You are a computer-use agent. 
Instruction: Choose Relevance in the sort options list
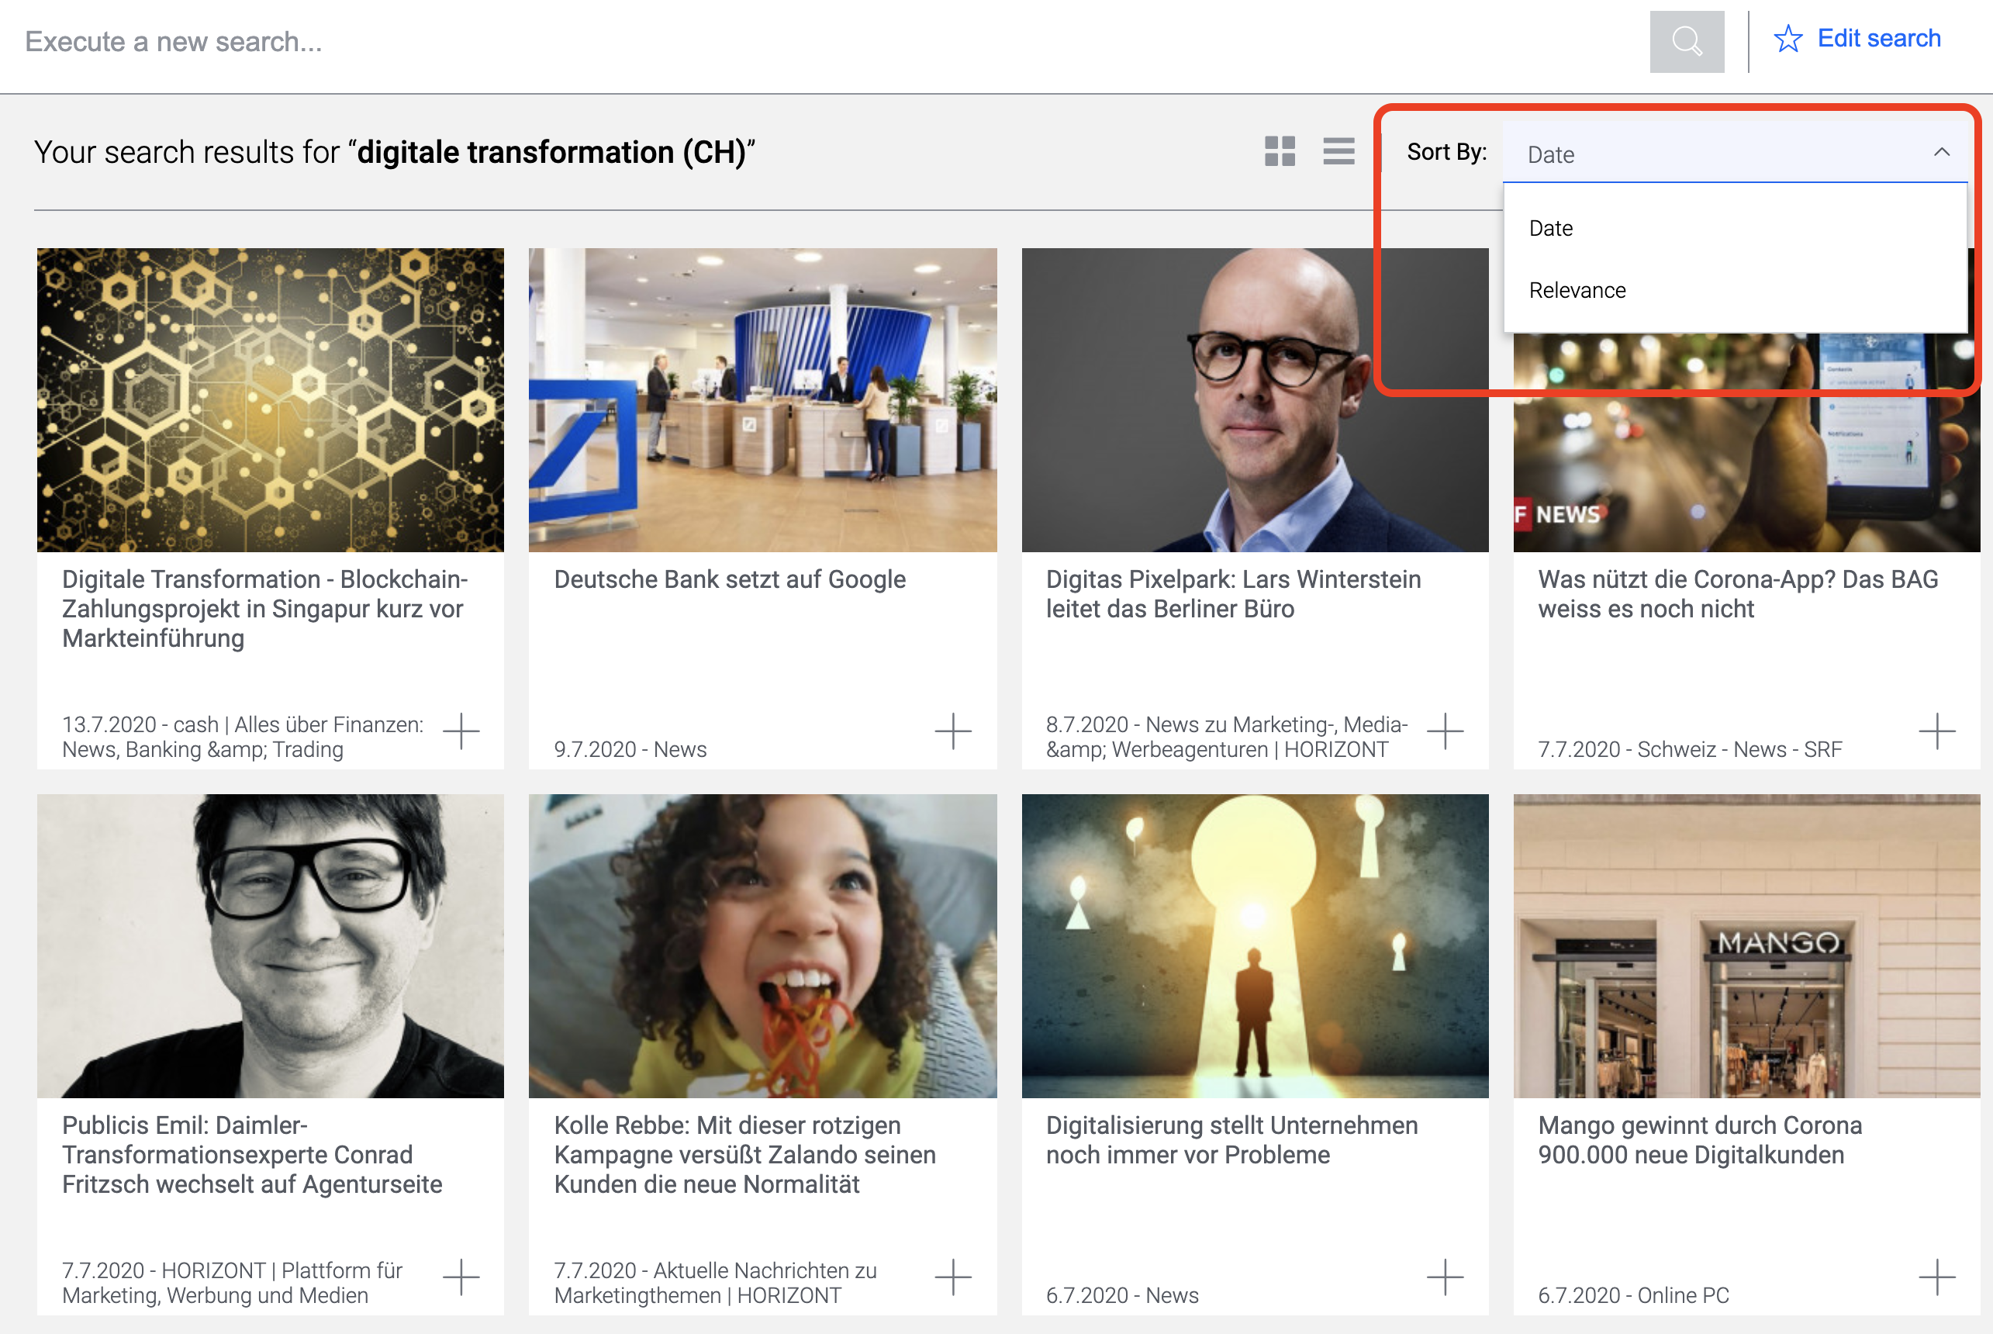(x=1735, y=290)
